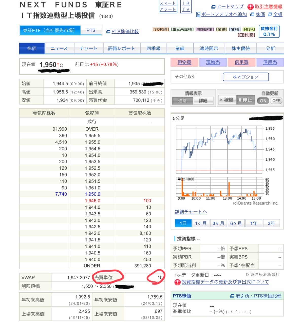Select the 株価 main tab
284x322 pixels.
pos(32,48)
